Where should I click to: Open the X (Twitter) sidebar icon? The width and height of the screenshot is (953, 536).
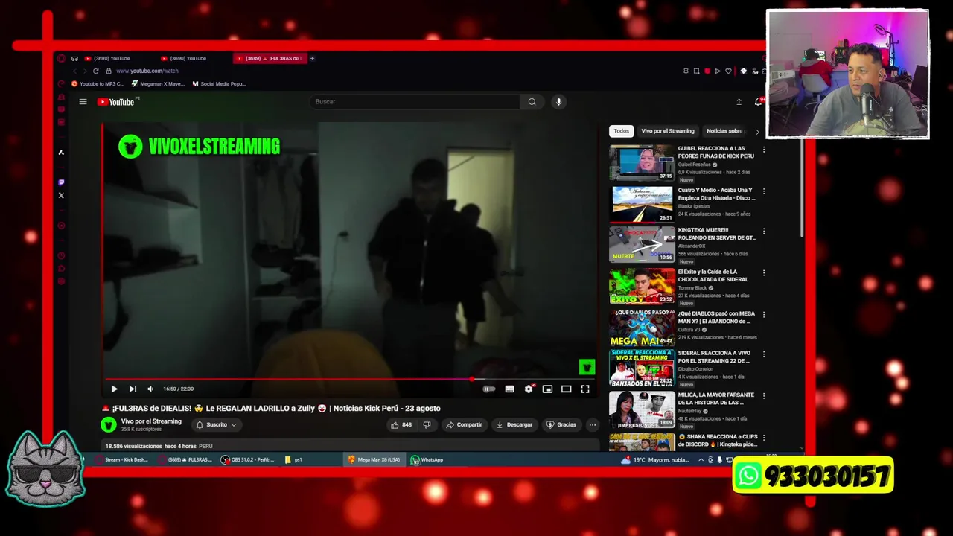pos(61,195)
